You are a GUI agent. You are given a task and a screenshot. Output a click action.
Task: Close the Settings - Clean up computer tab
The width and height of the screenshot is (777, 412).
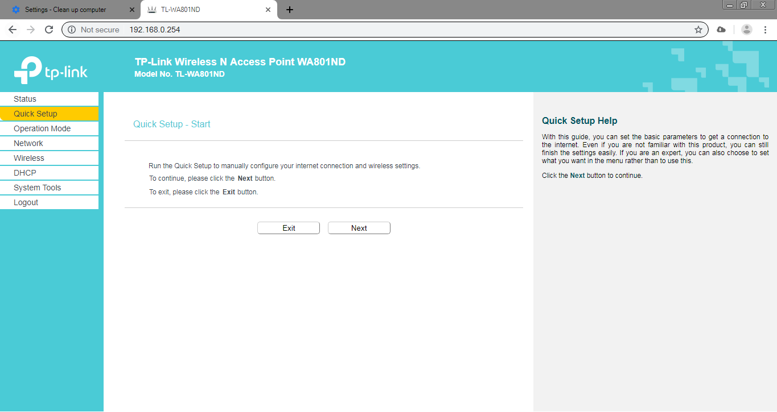[132, 10]
